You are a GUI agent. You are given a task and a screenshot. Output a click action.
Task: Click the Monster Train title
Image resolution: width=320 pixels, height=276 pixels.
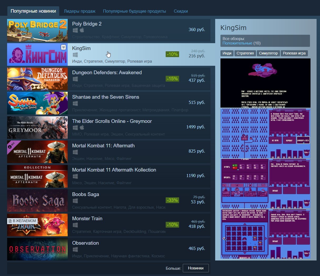87,219
